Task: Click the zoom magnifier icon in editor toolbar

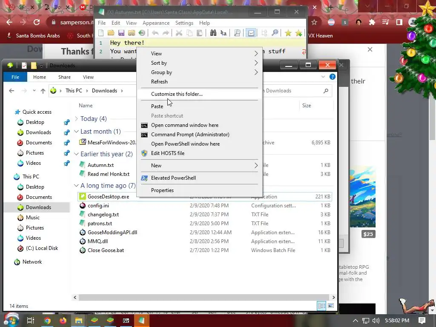Action: click(x=275, y=33)
